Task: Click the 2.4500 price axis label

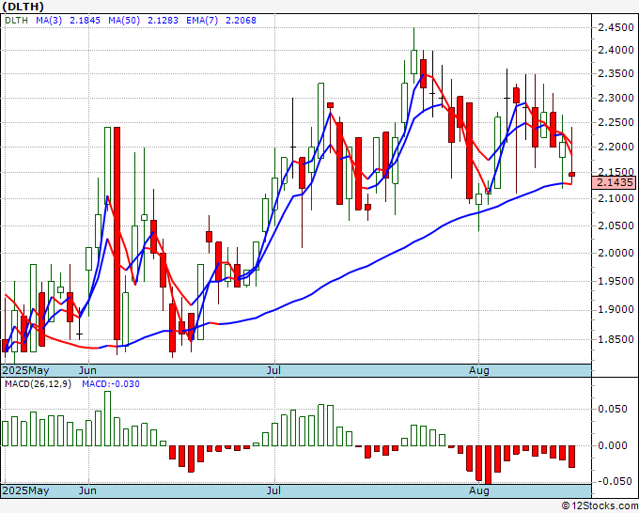Action: (x=616, y=27)
